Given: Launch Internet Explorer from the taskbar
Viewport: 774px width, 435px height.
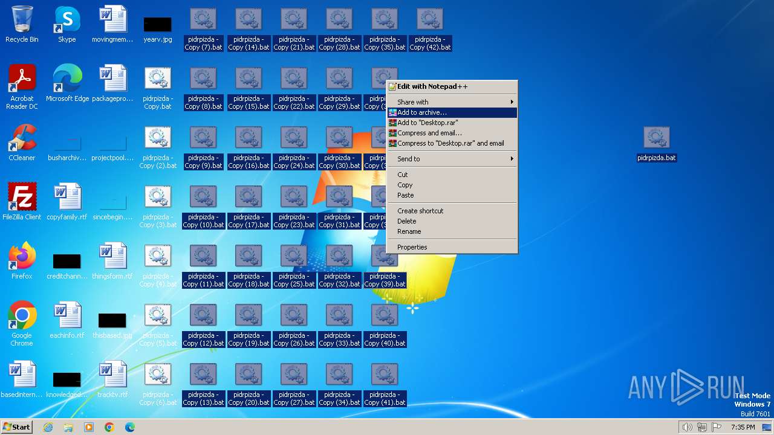Looking at the screenshot, I should pyautogui.click(x=48, y=427).
